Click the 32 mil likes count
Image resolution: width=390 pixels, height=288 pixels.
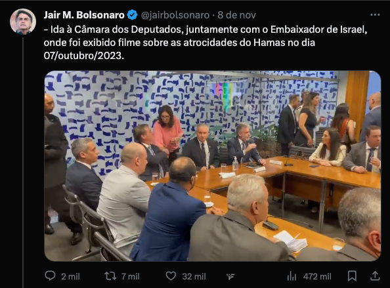click(194, 276)
